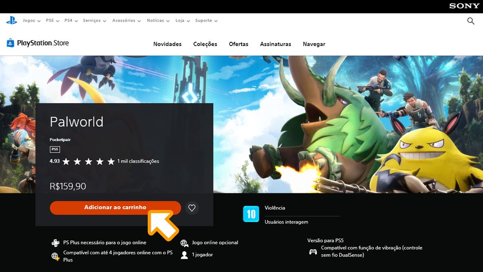Click the R$159,90 price text

[x=68, y=186]
